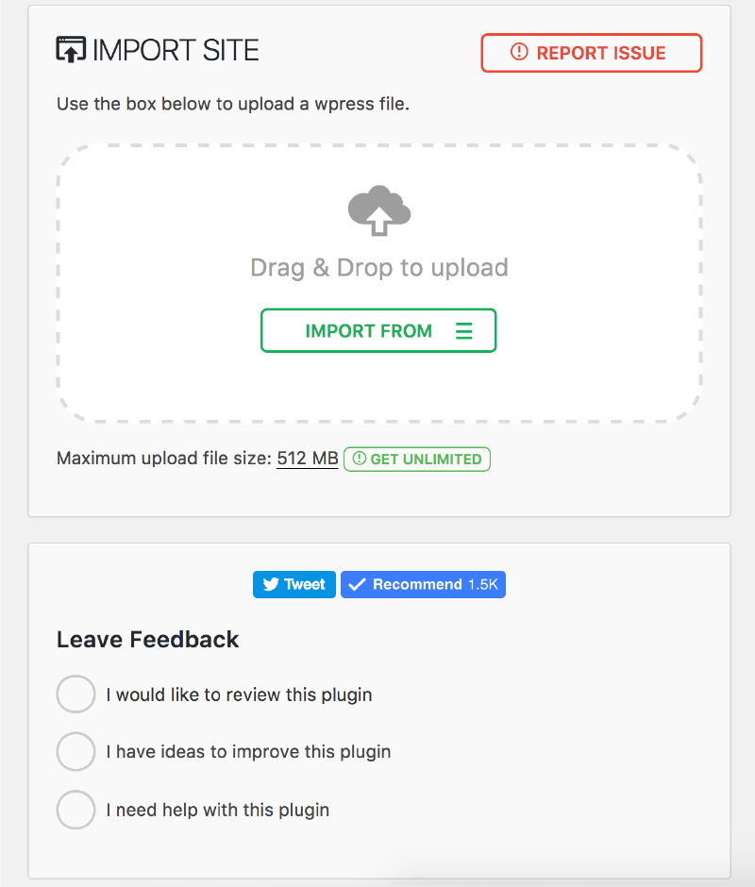Screen dimensions: 755x887
Task: Click the exclamation icon in Get Unlimited
Action: pos(359,460)
